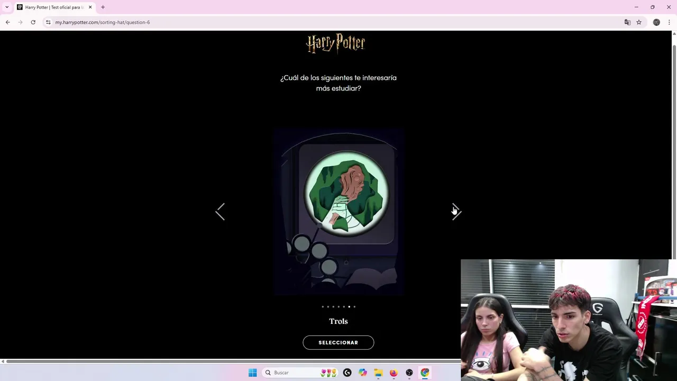Screen dimensions: 677x381
Task: Click the Windows Start button
Action: (253, 373)
